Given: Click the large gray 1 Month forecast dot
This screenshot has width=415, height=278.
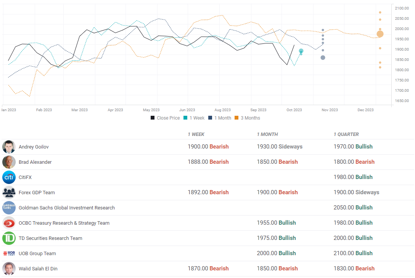Looking at the screenshot, I should coord(323,58).
